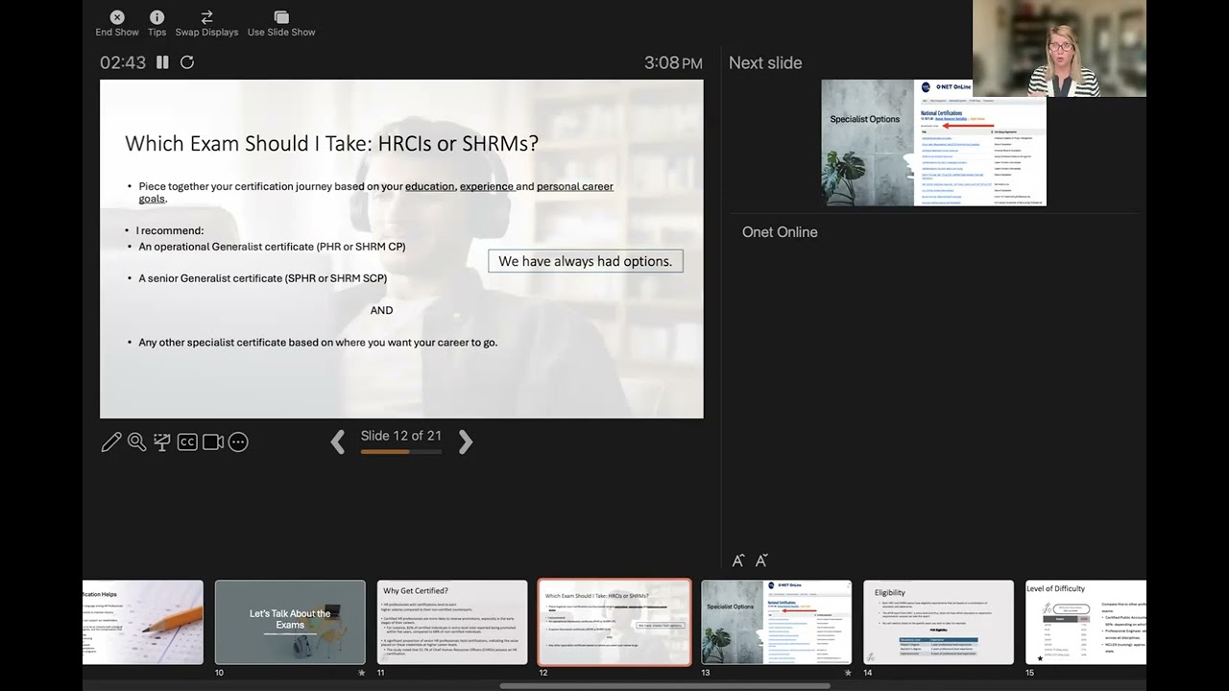Click the 'We have always had options.' text box
The height and width of the screenshot is (691, 1229).
click(x=586, y=261)
